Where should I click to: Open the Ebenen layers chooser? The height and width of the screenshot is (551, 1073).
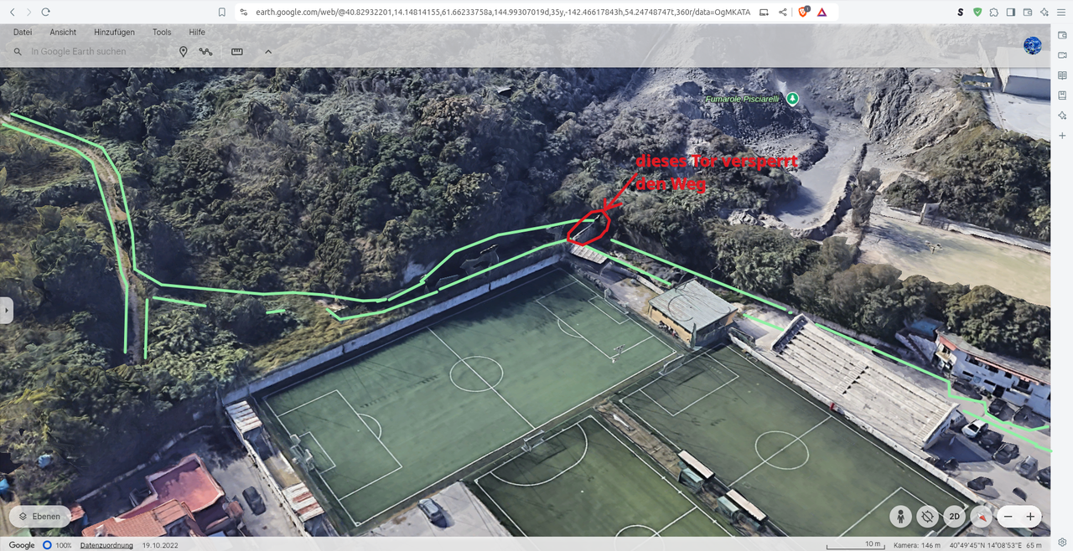[x=40, y=517]
